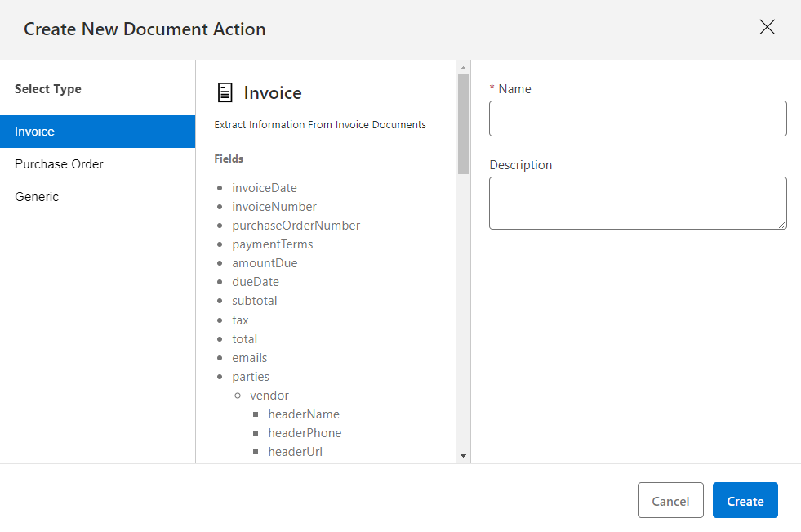Click the dueDate field entry

point(255,281)
